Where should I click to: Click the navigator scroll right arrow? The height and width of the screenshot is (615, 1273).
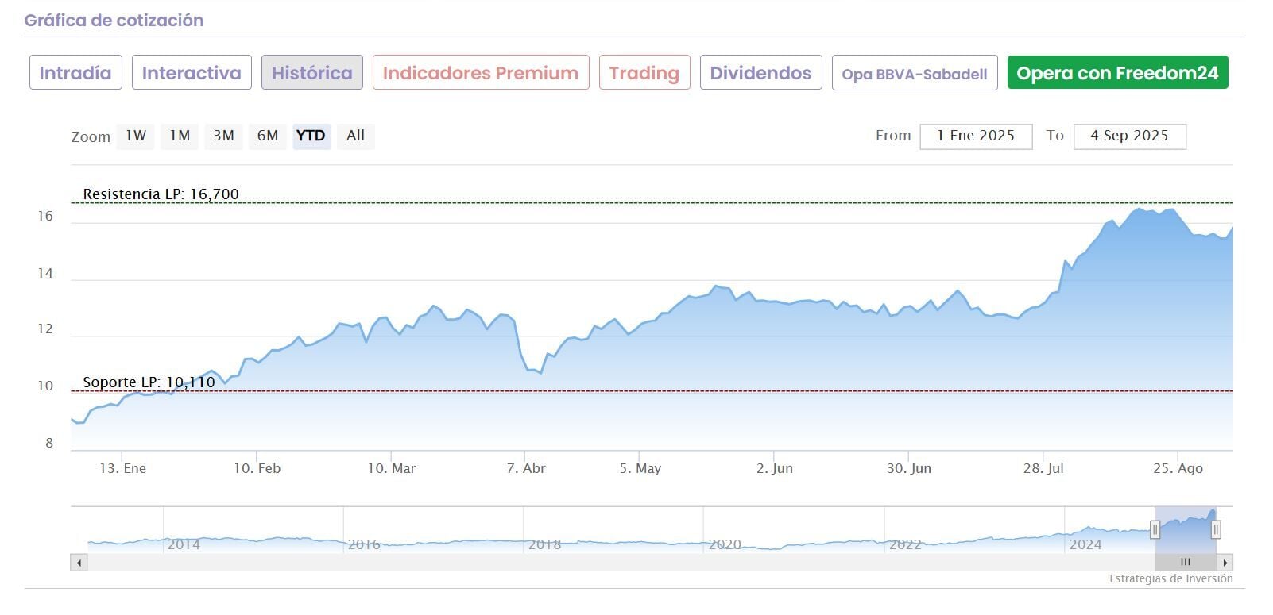click(x=1225, y=563)
